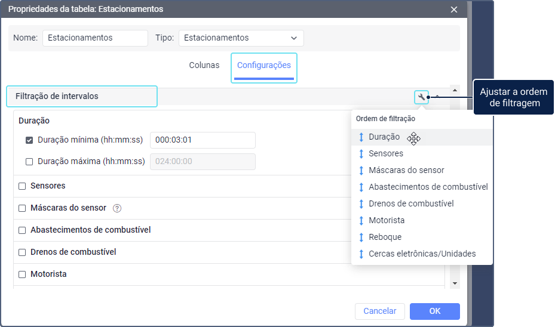This screenshot has width=555, height=327.
Task: Select Máscaras do sensor in filter order list
Action: coord(406,170)
